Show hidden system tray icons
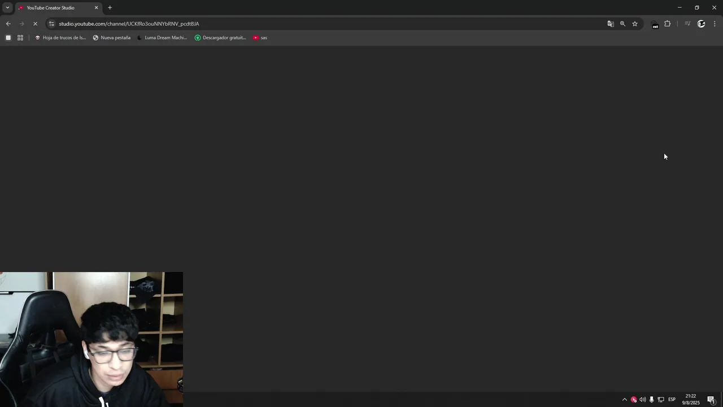The width and height of the screenshot is (723, 407). (x=624, y=400)
